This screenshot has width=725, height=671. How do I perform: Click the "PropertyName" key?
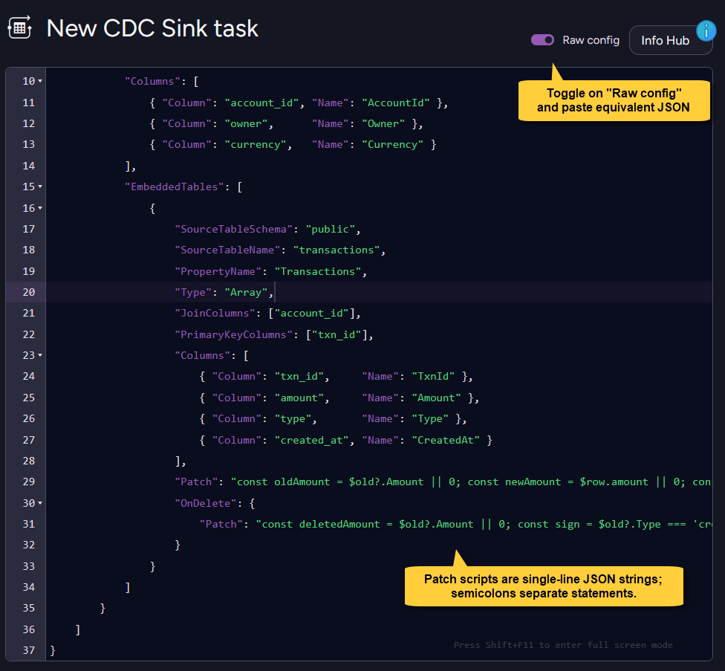click(x=218, y=271)
